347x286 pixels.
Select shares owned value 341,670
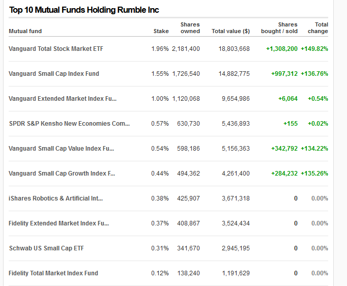(188, 248)
